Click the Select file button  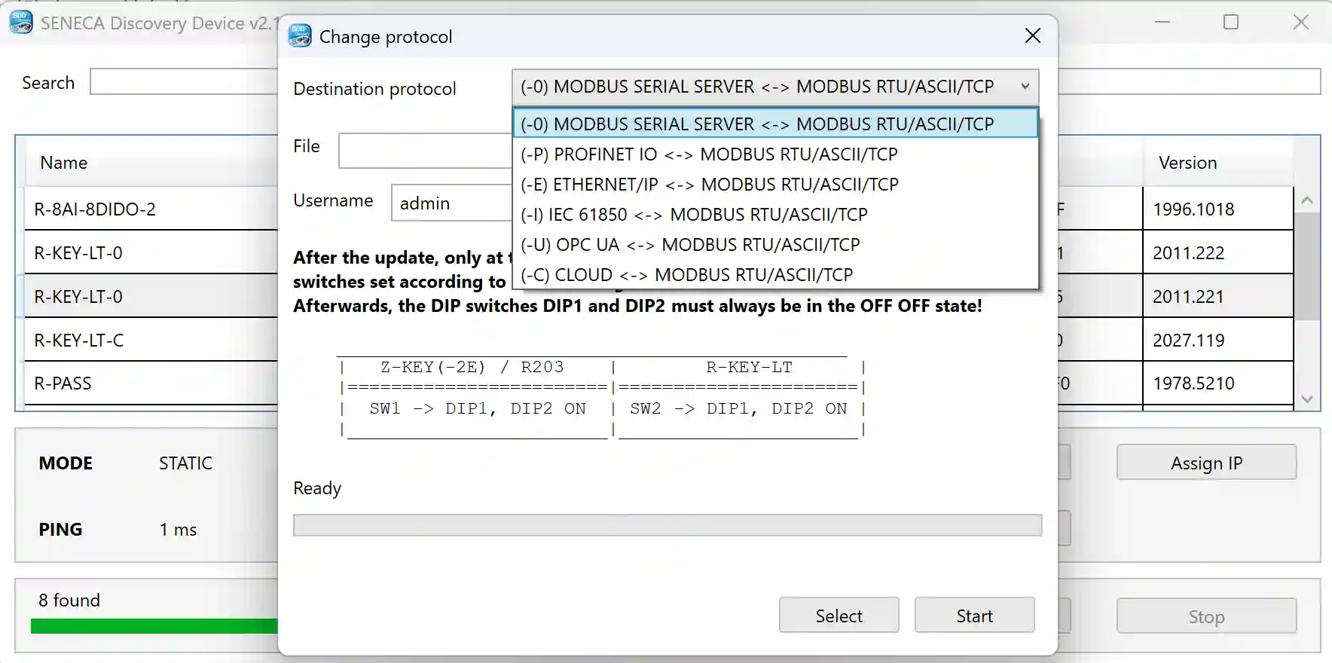tap(839, 616)
